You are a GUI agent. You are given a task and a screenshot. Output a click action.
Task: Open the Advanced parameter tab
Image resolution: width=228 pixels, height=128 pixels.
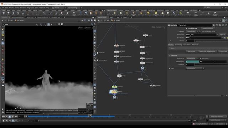tap(195, 45)
